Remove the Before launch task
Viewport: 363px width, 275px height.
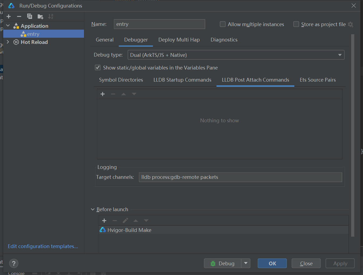click(115, 221)
